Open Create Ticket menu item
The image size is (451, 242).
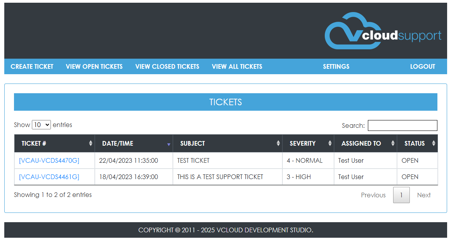[x=32, y=66]
